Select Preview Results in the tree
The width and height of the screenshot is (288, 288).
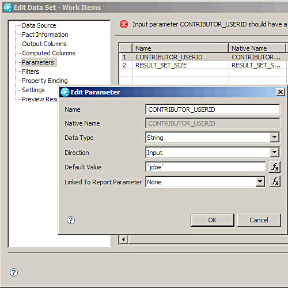(x=40, y=99)
